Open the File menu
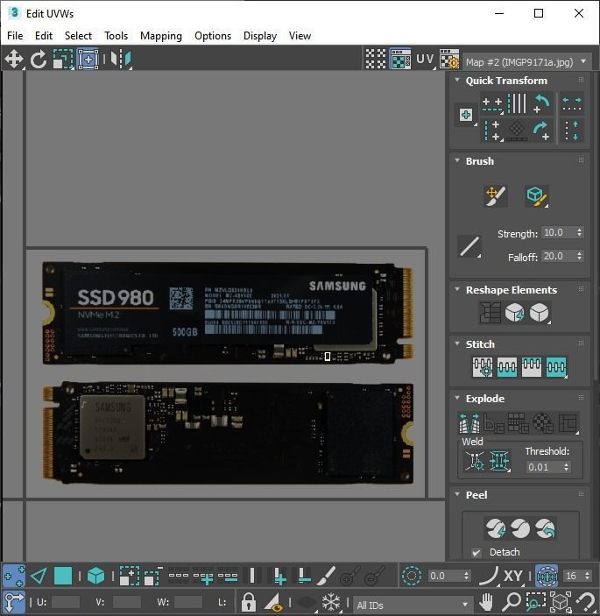This screenshot has height=616, width=600. pyautogui.click(x=15, y=36)
